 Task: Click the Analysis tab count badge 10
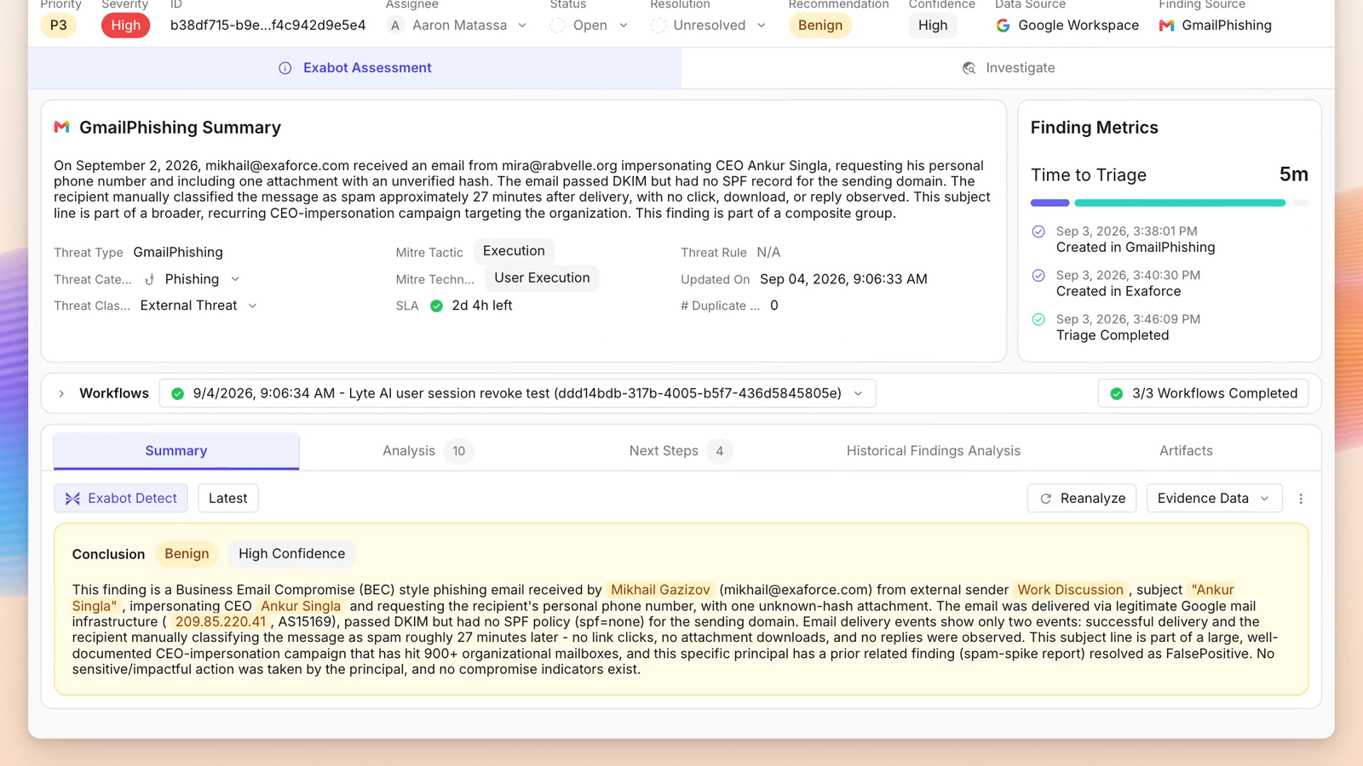pos(459,451)
